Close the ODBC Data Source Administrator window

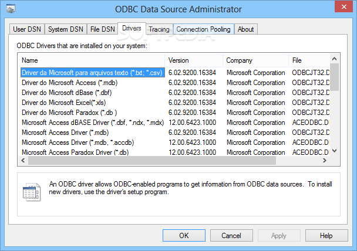point(344,6)
